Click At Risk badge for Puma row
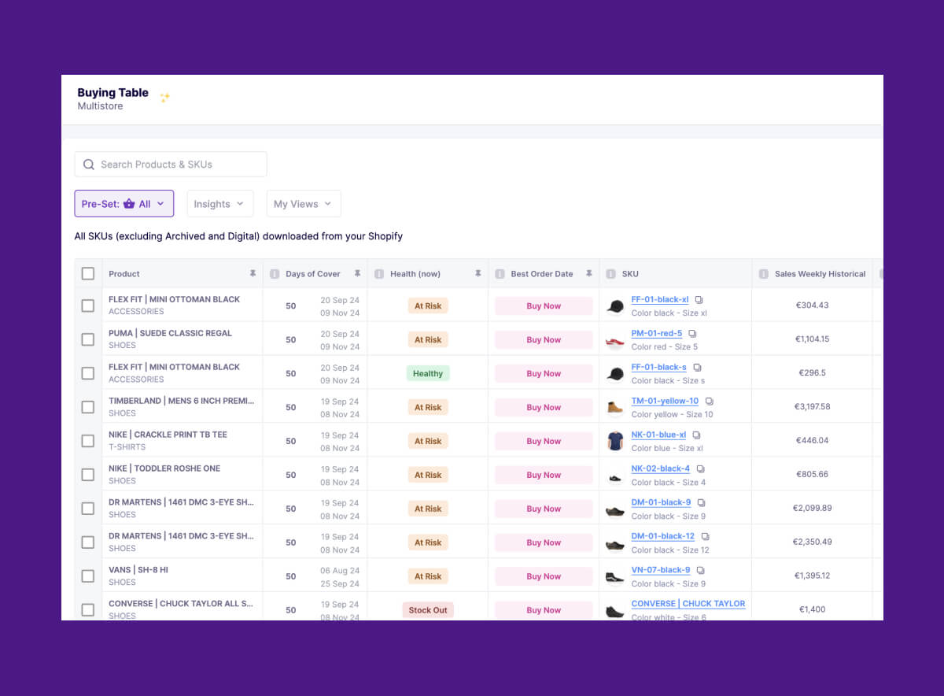The height and width of the screenshot is (696, 944). click(x=428, y=339)
